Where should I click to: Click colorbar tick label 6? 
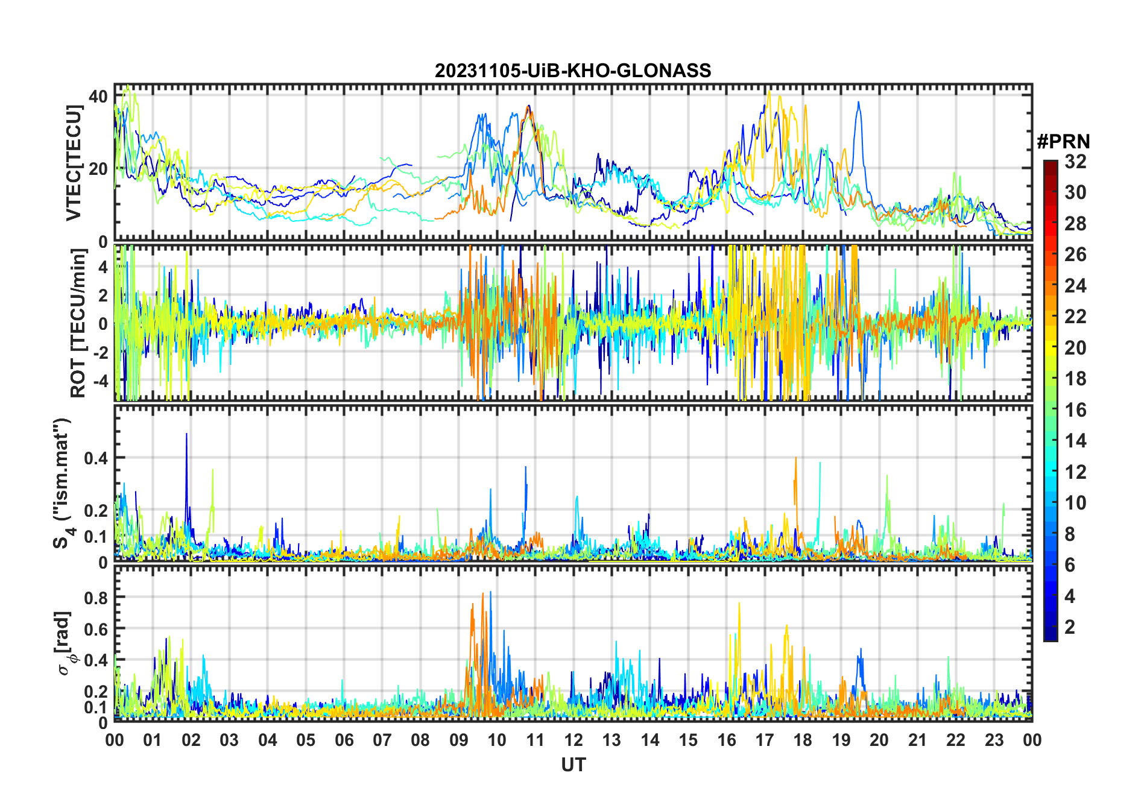[1070, 565]
